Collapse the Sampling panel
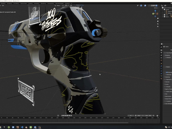172x129 pixels. tap(165, 55)
